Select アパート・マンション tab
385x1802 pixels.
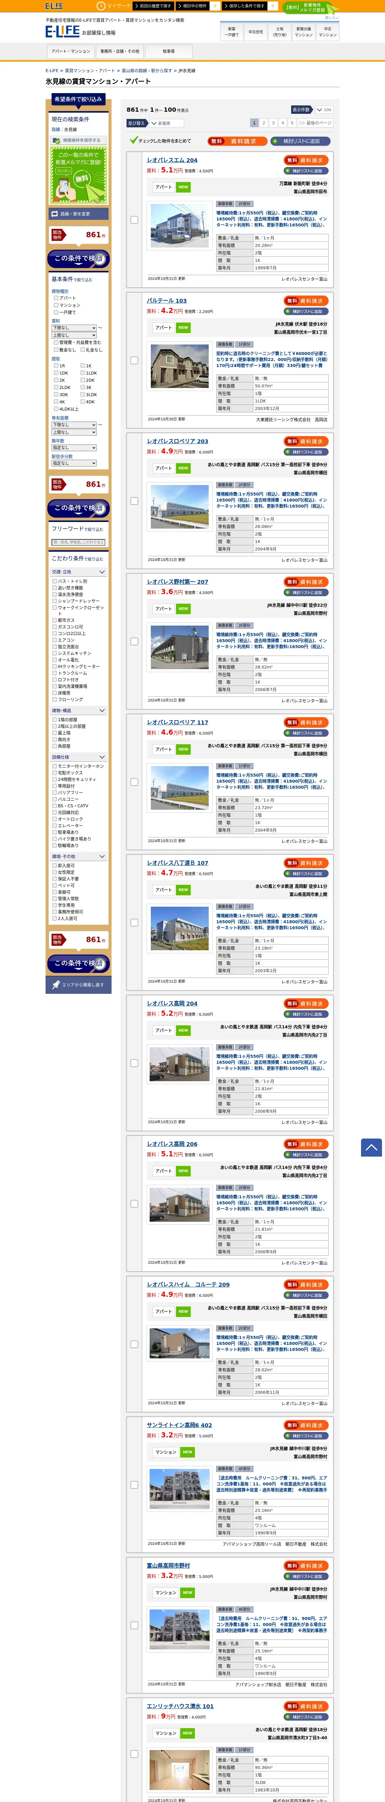pos(70,51)
